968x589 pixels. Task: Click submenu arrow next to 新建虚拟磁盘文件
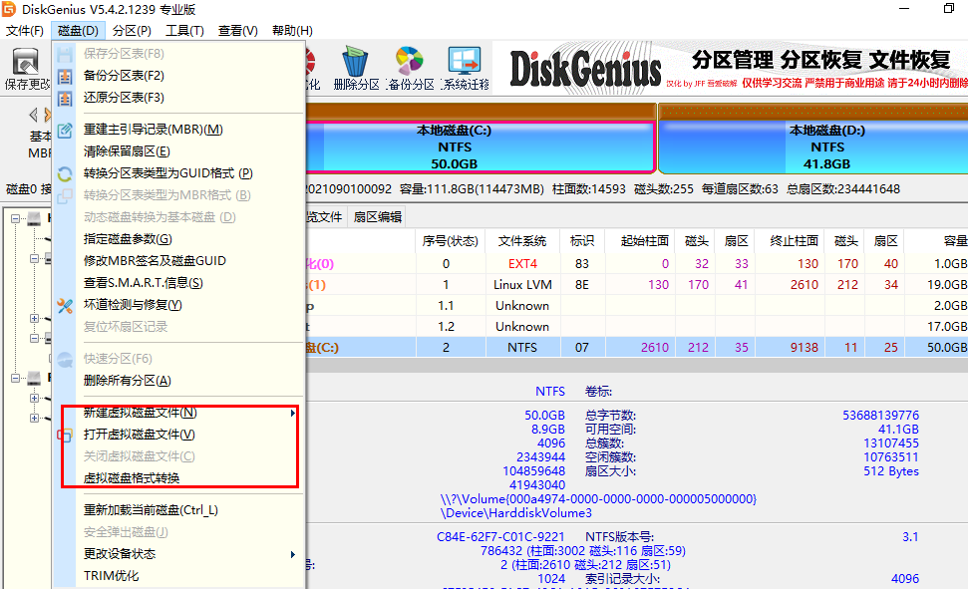point(293,413)
